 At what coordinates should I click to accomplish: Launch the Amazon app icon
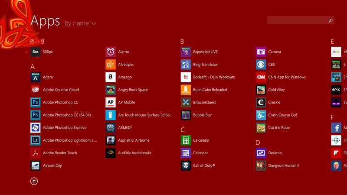(111, 77)
